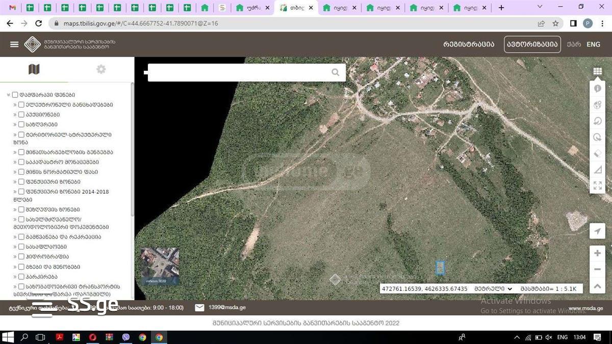Screen dimensions: 612x344
Task: Select the eraser tool on the map
Action: pos(597,153)
